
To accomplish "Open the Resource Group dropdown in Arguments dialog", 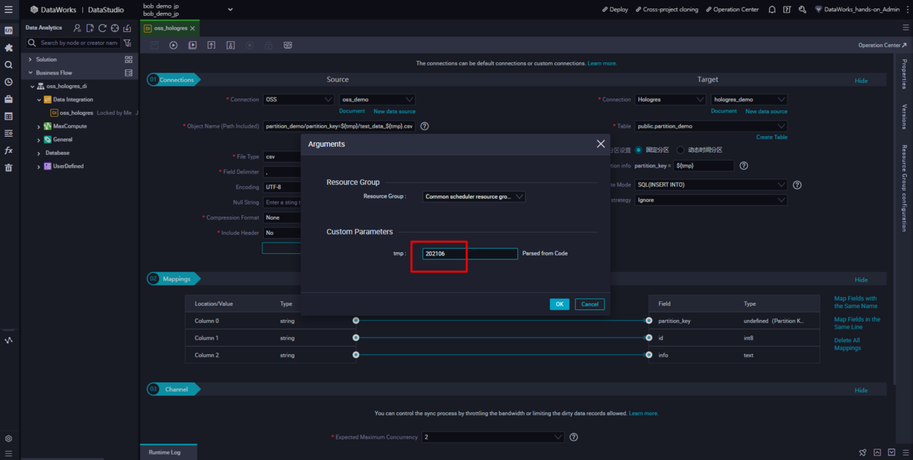I will pos(474,196).
